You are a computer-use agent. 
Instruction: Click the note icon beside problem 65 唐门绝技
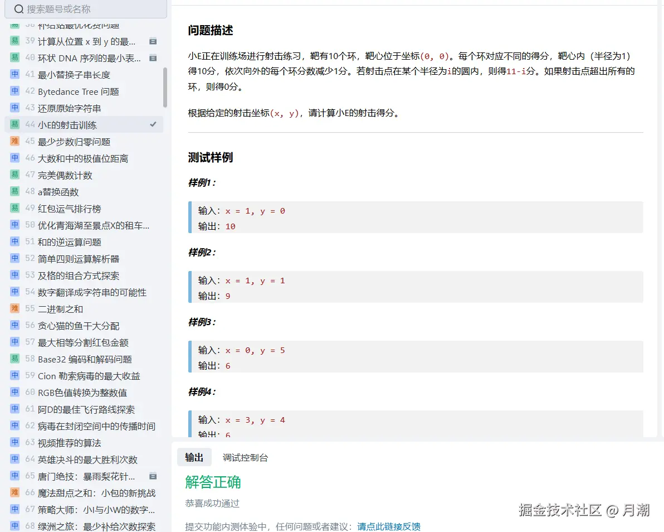click(154, 476)
